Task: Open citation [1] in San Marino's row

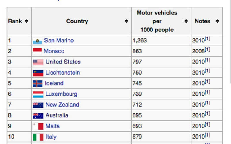Action: [207, 39]
